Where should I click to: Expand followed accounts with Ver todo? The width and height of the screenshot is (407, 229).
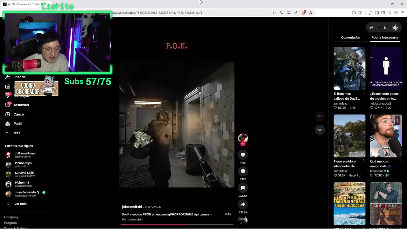(x=20, y=204)
